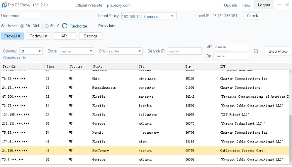This screenshot has width=292, height=167.
Task: Click into the Zip filter field
Action: coord(230,56)
